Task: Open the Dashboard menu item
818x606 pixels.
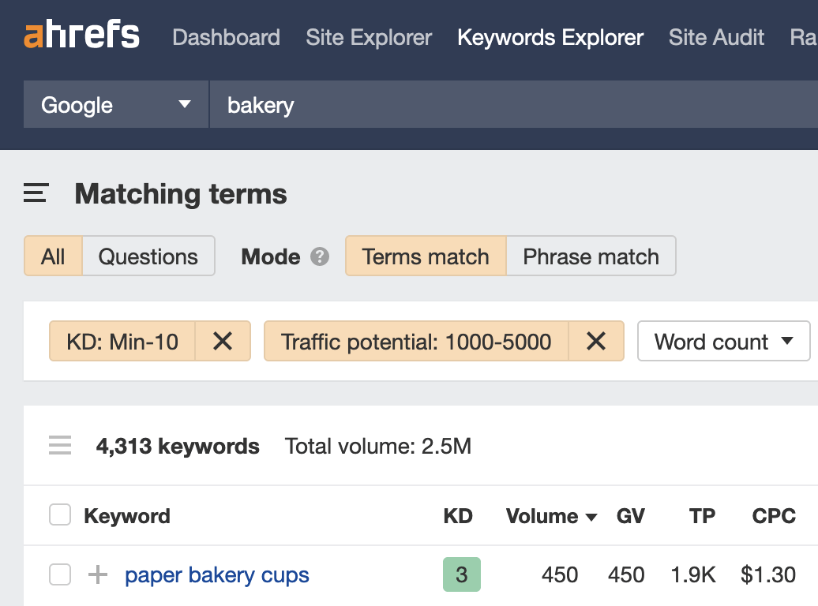Action: [226, 37]
